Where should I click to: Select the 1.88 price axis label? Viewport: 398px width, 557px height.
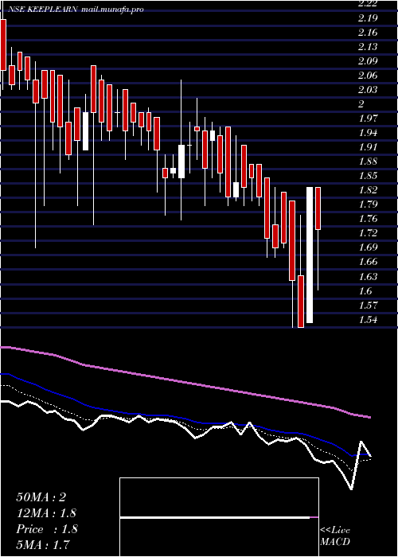[x=368, y=162]
